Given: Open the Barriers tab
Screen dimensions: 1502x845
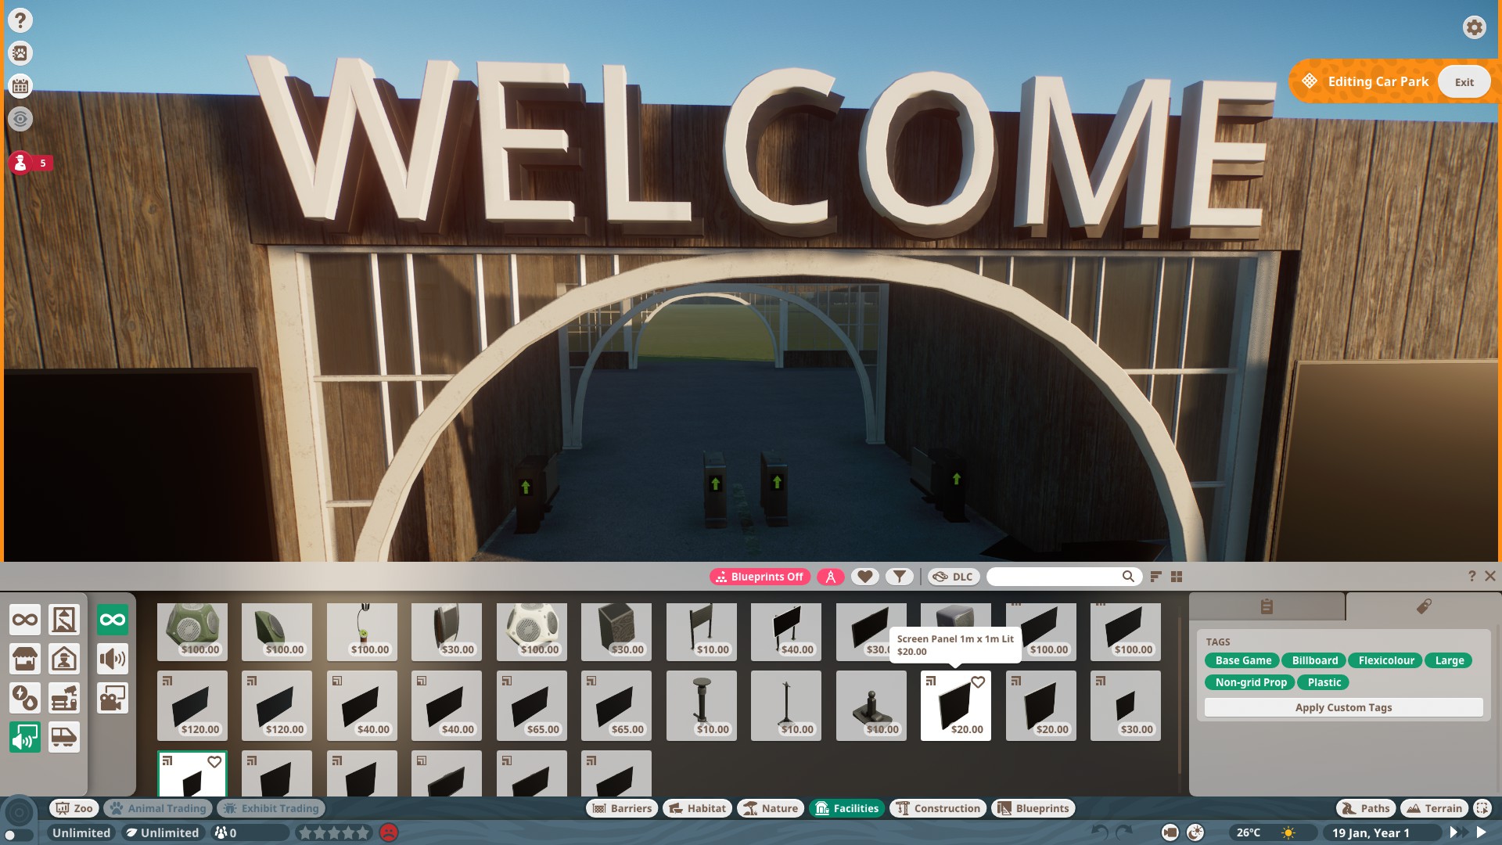Looking at the screenshot, I should click(623, 808).
